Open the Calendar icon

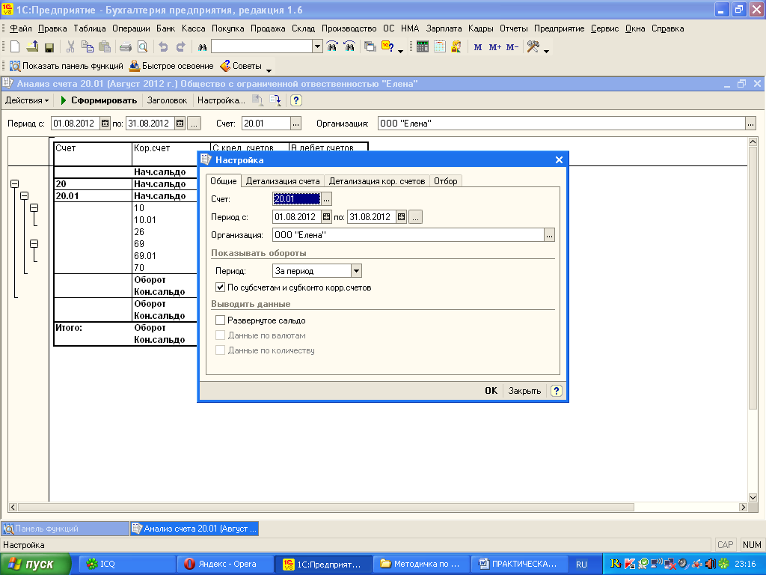[x=440, y=47]
